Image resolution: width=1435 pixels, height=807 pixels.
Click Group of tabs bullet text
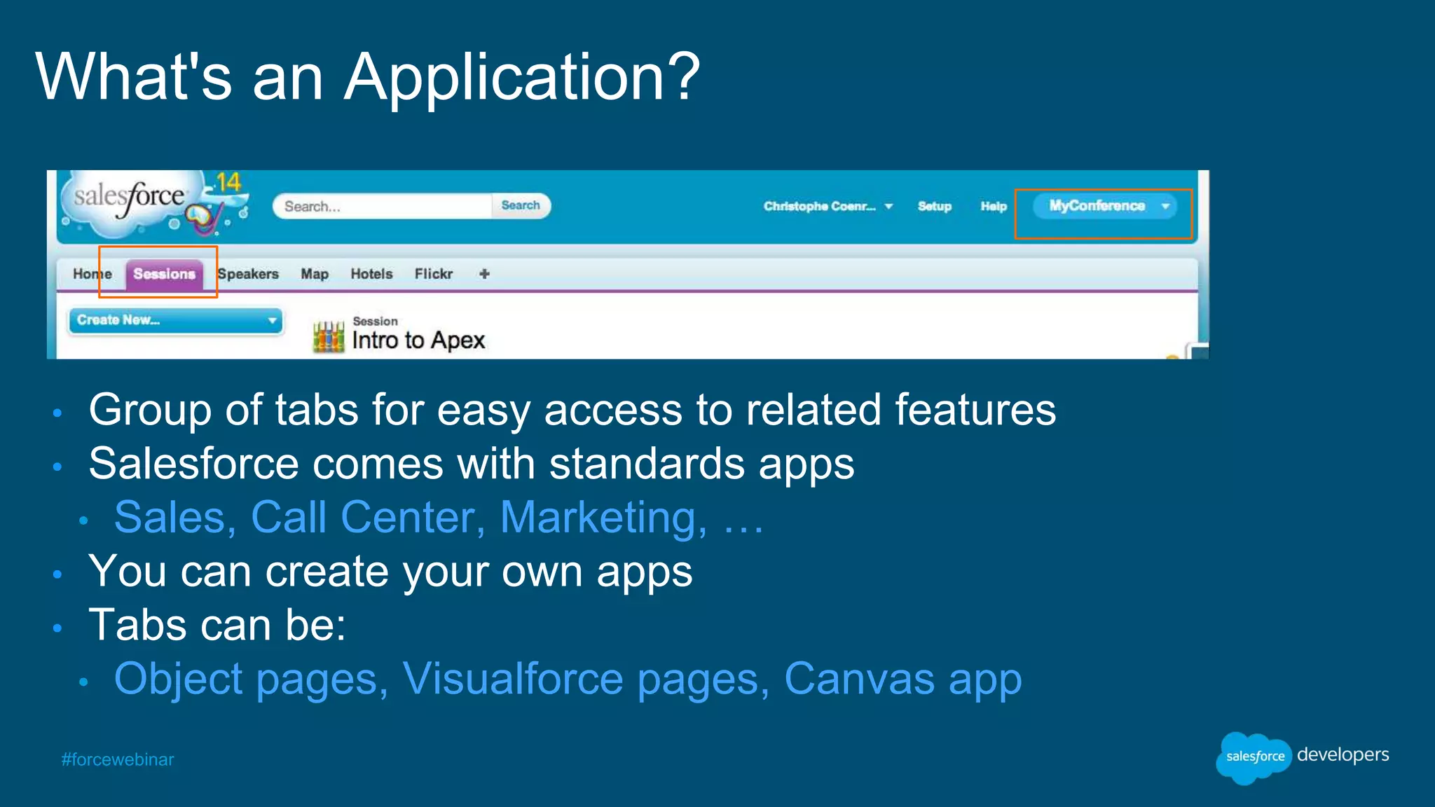pos(572,410)
